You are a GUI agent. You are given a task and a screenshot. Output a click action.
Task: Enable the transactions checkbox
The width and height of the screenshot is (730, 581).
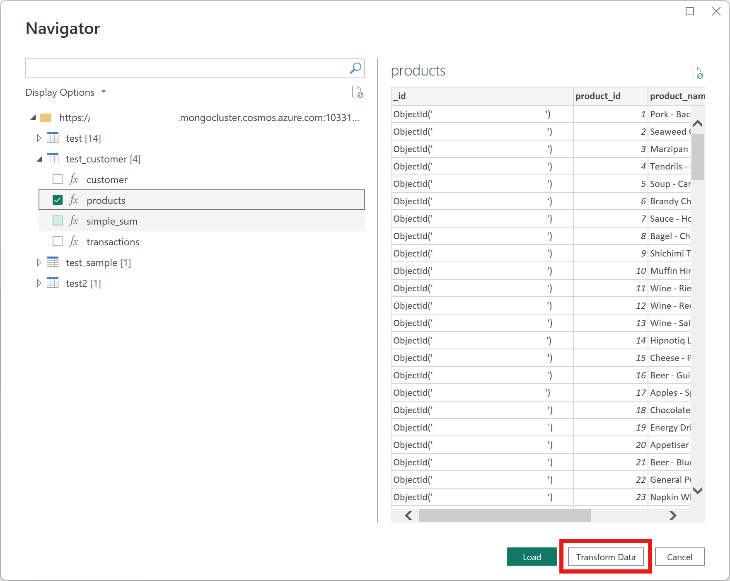[57, 241]
